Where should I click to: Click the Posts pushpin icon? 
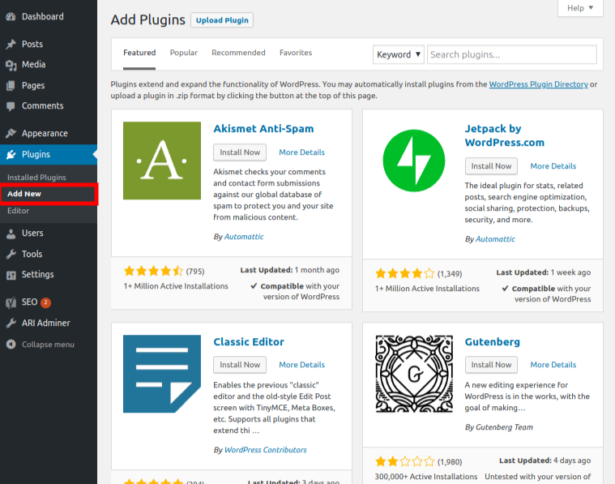[x=11, y=44]
